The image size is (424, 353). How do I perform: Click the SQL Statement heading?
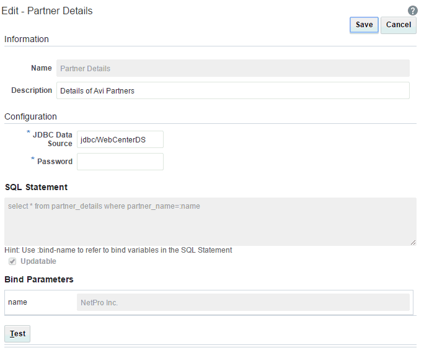[x=36, y=187]
